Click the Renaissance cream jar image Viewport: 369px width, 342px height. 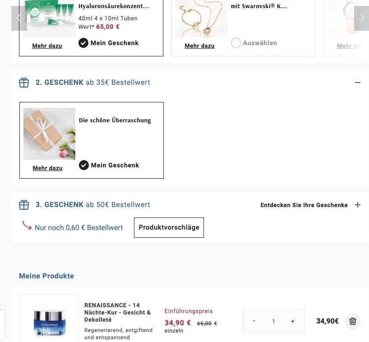click(x=50, y=320)
